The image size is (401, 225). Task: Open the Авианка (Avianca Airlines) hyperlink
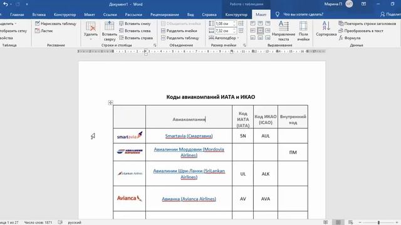coord(189,199)
